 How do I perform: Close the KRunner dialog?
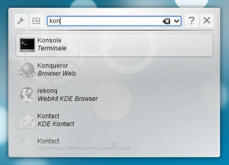[207, 21]
